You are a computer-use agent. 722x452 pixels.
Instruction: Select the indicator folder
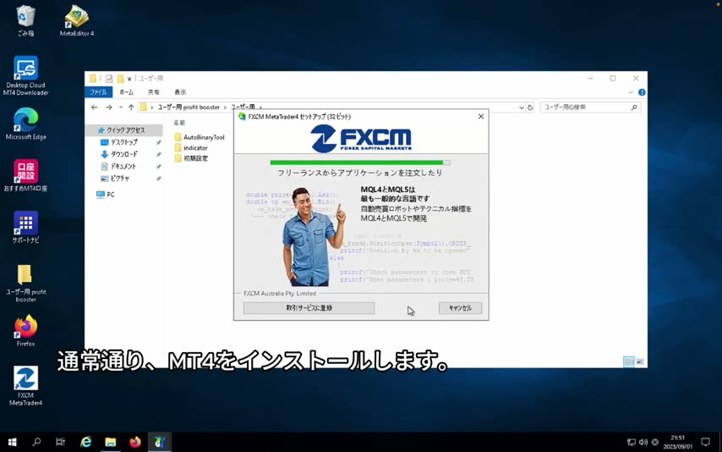(x=191, y=147)
